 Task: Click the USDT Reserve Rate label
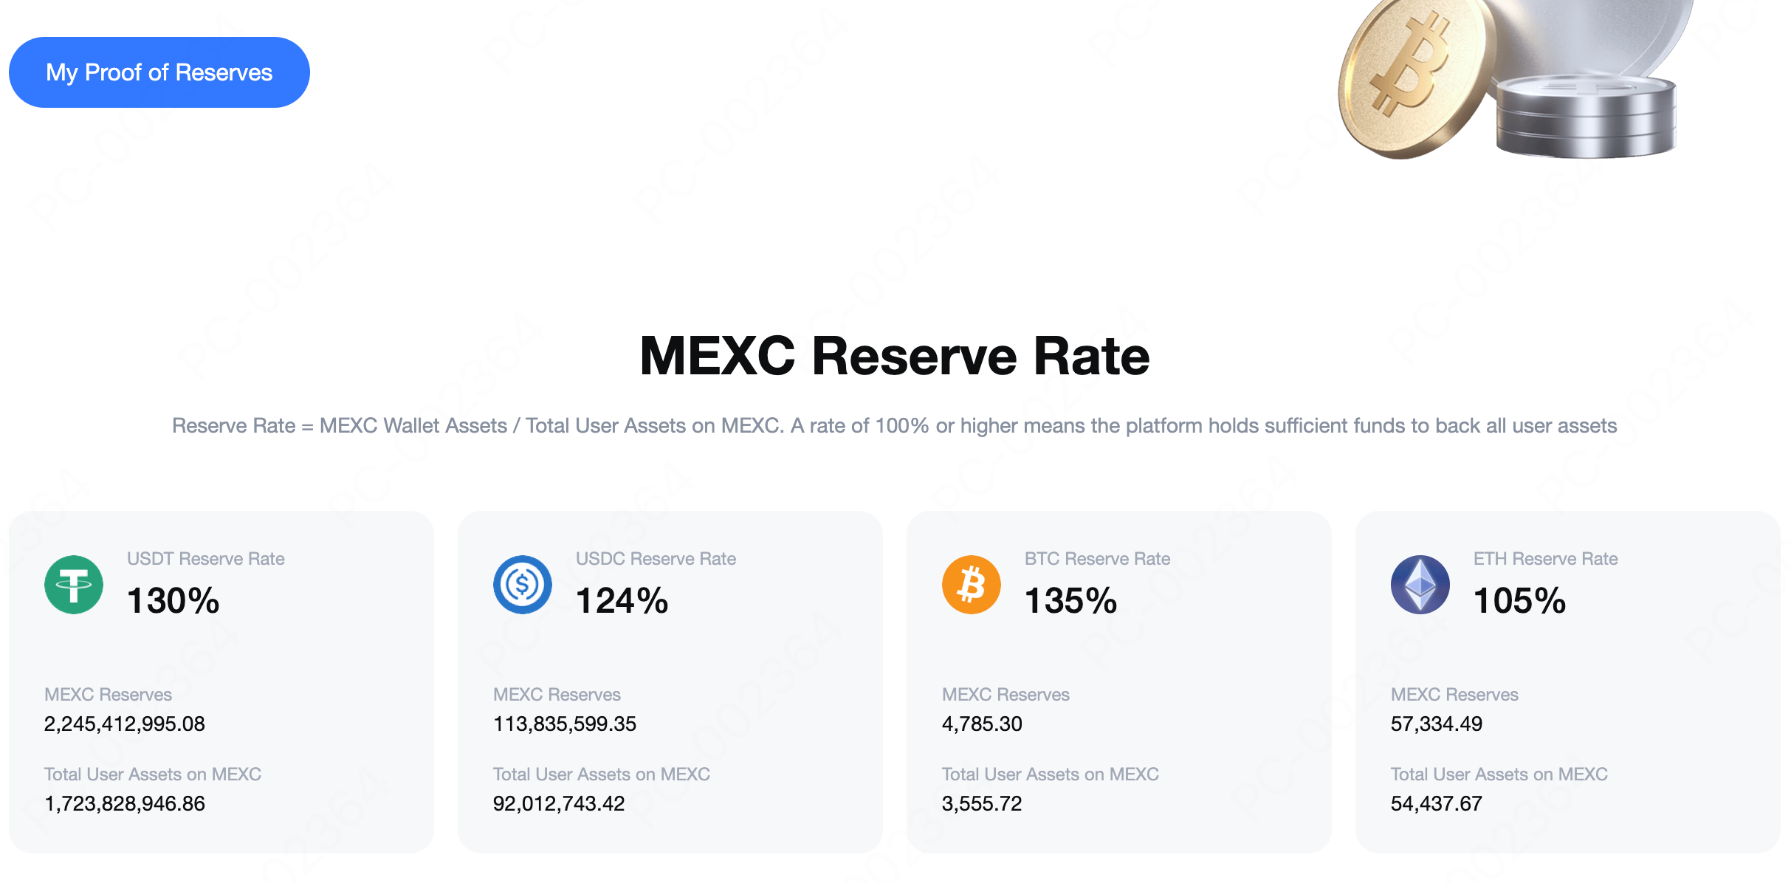(x=206, y=559)
